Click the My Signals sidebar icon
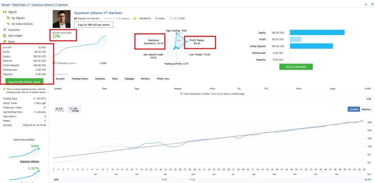Viewport: 375px width, 183px height. pyautogui.click(x=8, y=18)
